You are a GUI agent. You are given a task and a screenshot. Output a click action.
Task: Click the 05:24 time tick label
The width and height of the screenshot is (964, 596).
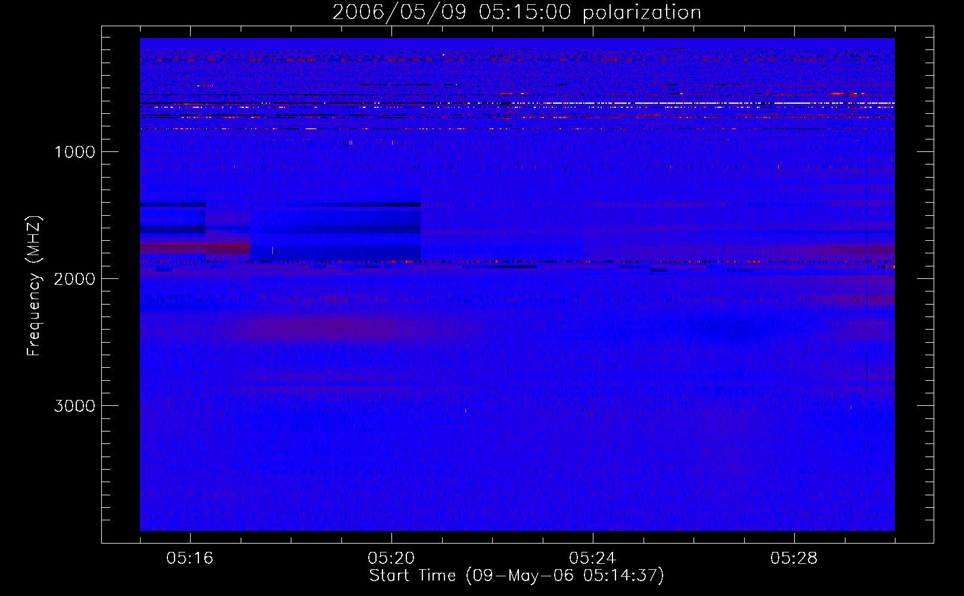[593, 558]
